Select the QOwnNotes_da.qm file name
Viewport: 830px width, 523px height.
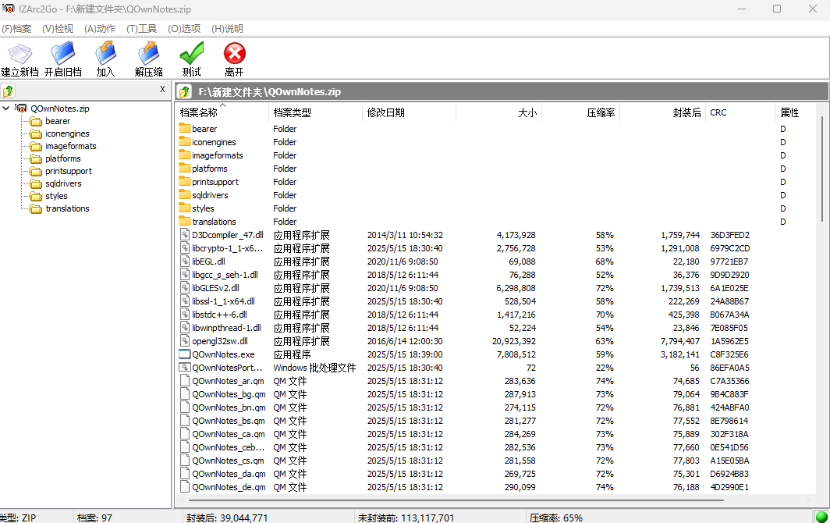coord(229,474)
